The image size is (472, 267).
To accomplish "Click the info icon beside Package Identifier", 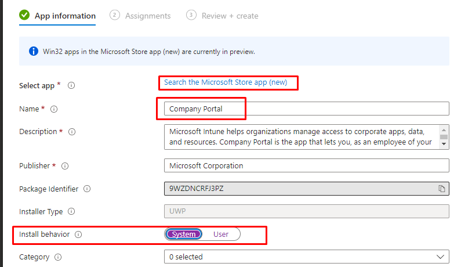I will (87, 189).
